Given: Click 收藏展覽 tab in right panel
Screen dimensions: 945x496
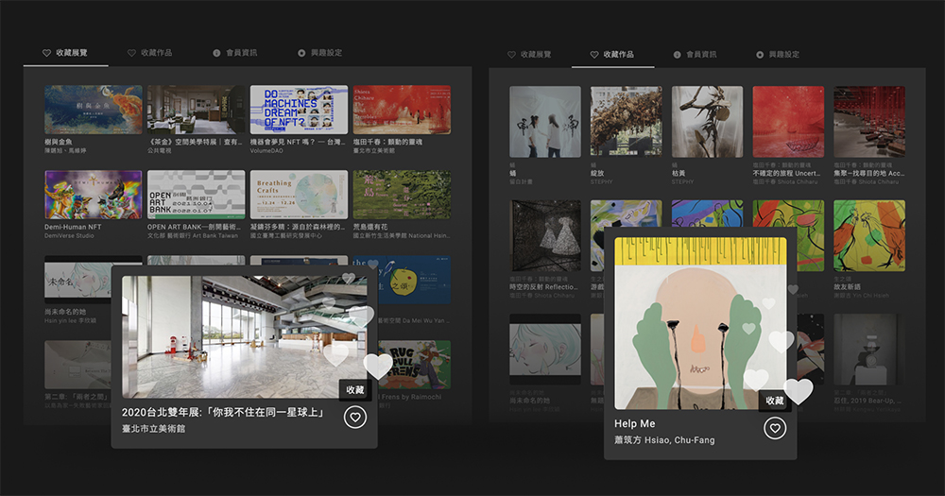Looking at the screenshot, I should coord(529,55).
